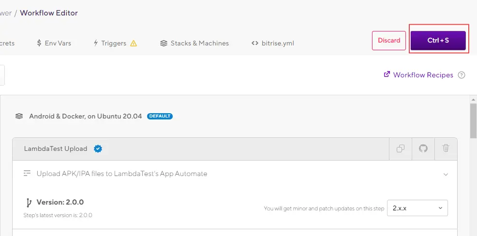
Task: Click the scrollbar up arrow
Action: point(473,99)
